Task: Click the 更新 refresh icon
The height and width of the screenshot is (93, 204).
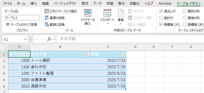Action: (x=121, y=13)
